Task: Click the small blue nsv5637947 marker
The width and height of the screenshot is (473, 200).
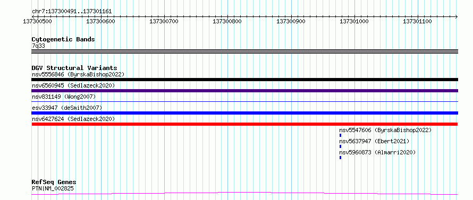Action: pyautogui.click(x=341, y=146)
